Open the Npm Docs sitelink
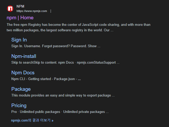Viewport: 169px width, 127px height. click(x=23, y=73)
